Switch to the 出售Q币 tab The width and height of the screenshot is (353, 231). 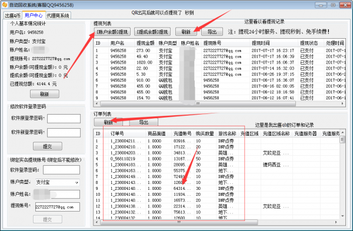(x=12, y=15)
